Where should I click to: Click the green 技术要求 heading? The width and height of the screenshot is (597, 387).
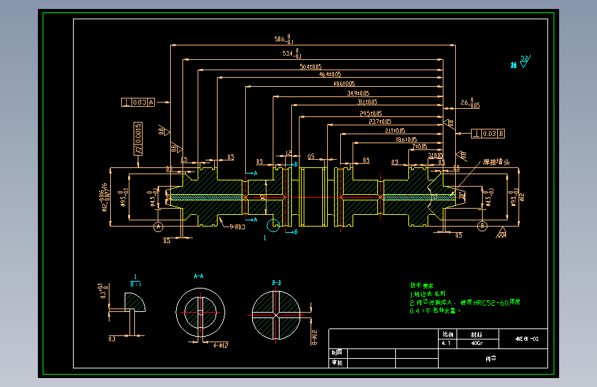(x=422, y=285)
